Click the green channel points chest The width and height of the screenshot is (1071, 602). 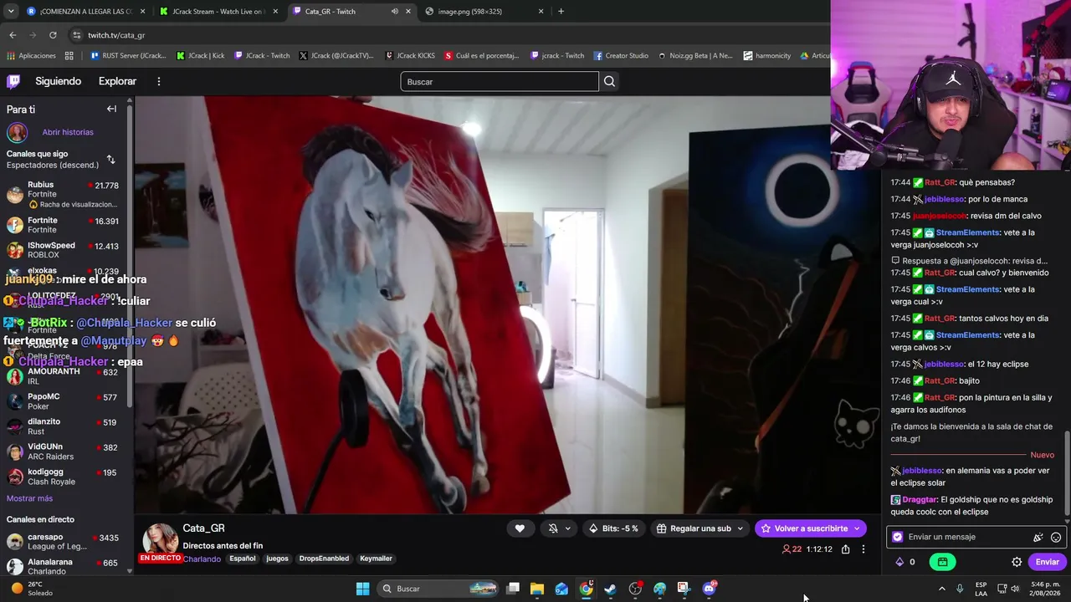pyautogui.click(x=942, y=562)
